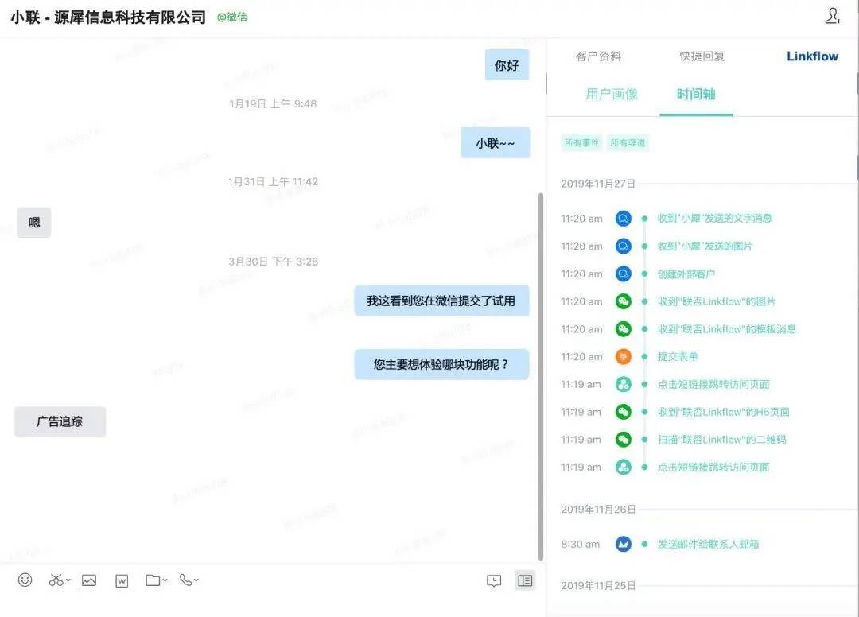The image size is (859, 617).
Task: Click the add member icon at top
Action: 833,16
